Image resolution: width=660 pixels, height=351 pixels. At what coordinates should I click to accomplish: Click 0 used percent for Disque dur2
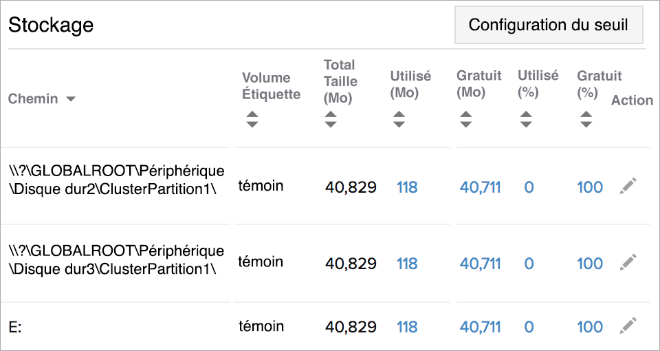point(529,187)
